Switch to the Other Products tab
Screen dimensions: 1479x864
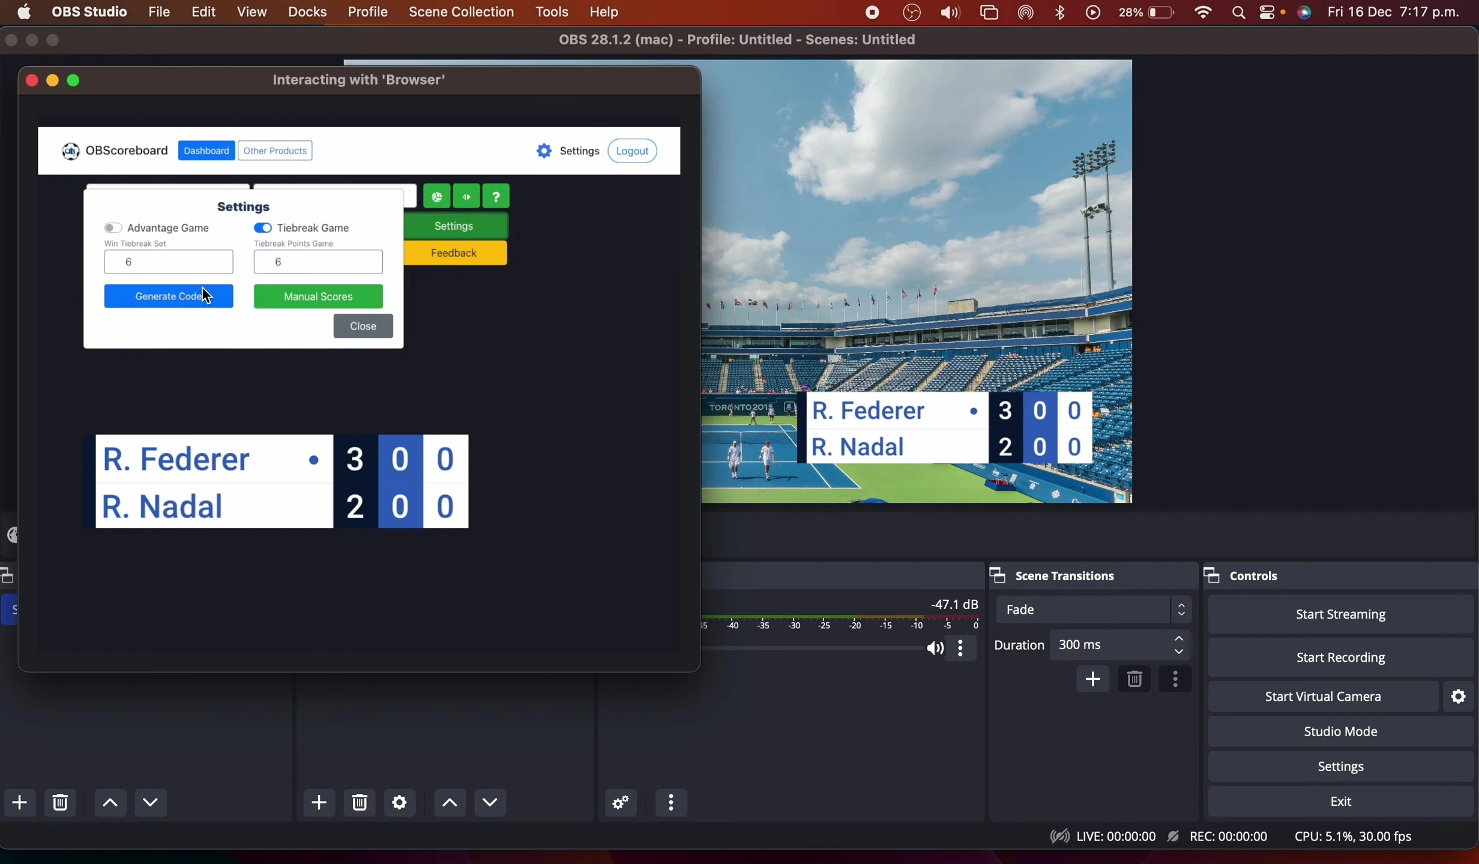274,150
